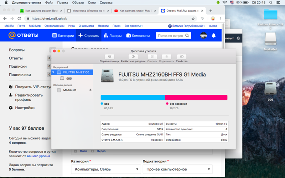Click the battery status indicator

[x=242, y=2]
